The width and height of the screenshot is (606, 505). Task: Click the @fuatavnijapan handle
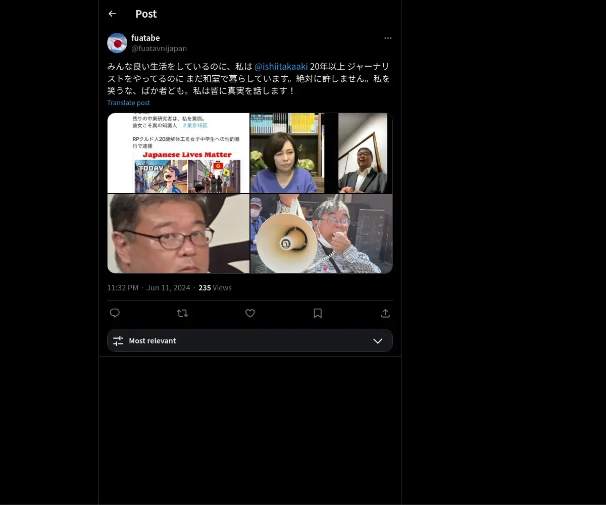pyautogui.click(x=159, y=48)
